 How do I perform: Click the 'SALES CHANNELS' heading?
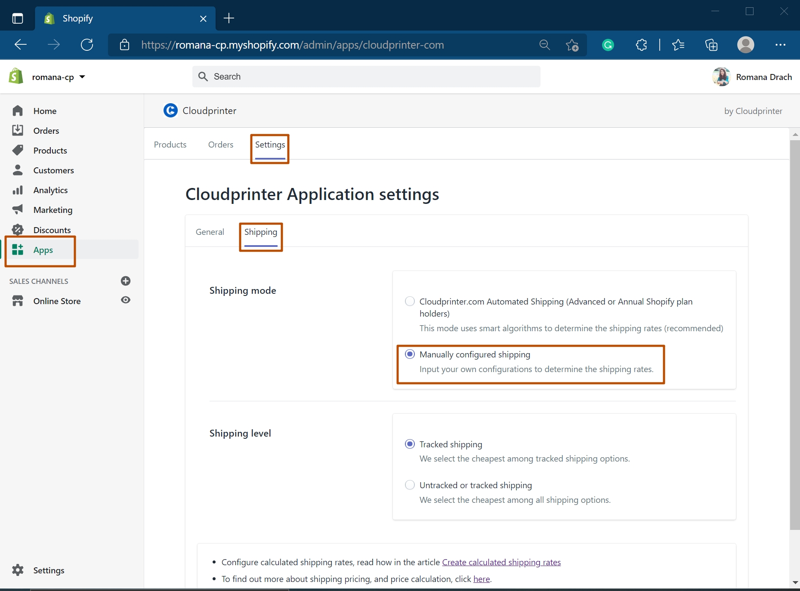[x=39, y=281]
